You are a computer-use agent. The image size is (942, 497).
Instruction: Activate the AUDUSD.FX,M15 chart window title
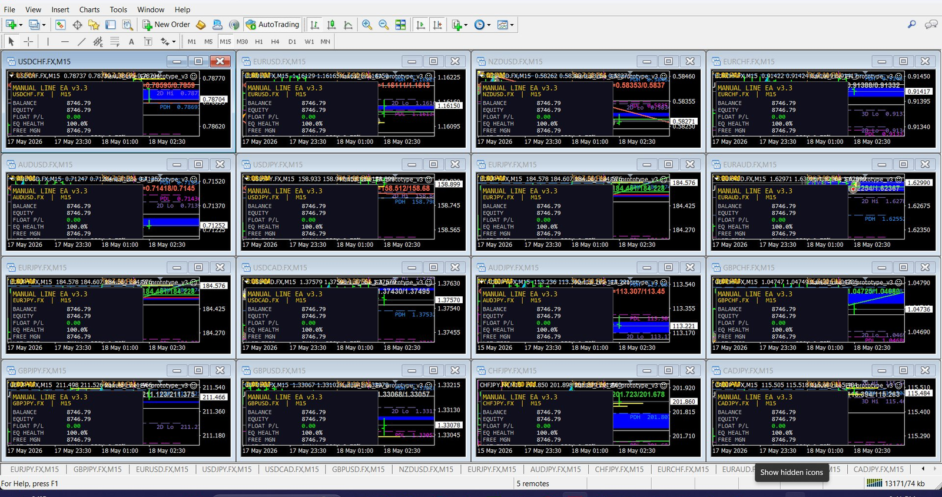click(x=45, y=165)
